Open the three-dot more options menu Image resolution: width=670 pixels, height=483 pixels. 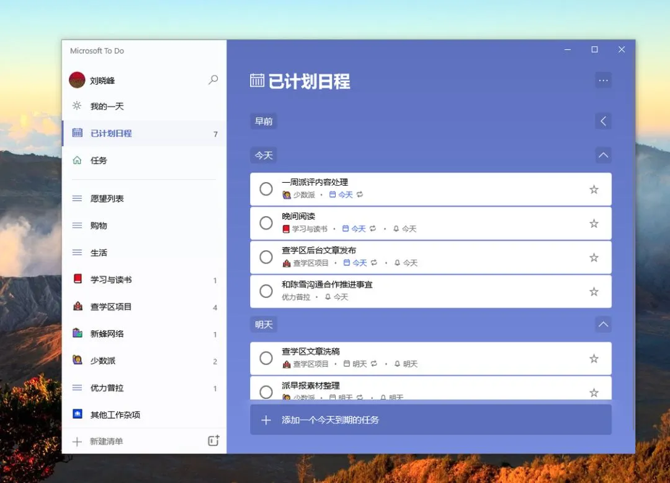point(603,80)
